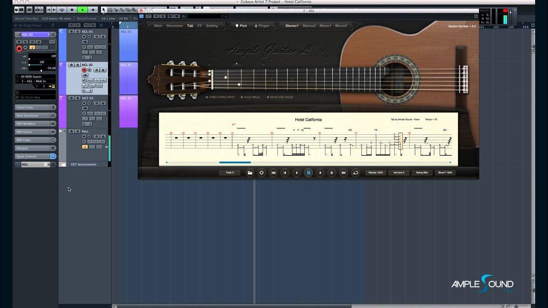
Task: Pause the tab player playback
Action: 308,173
